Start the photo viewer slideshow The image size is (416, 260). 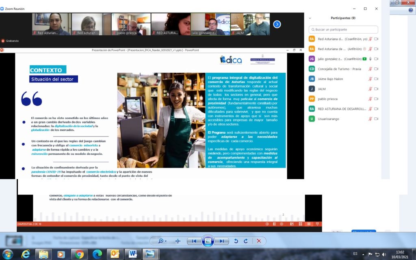coord(208,241)
